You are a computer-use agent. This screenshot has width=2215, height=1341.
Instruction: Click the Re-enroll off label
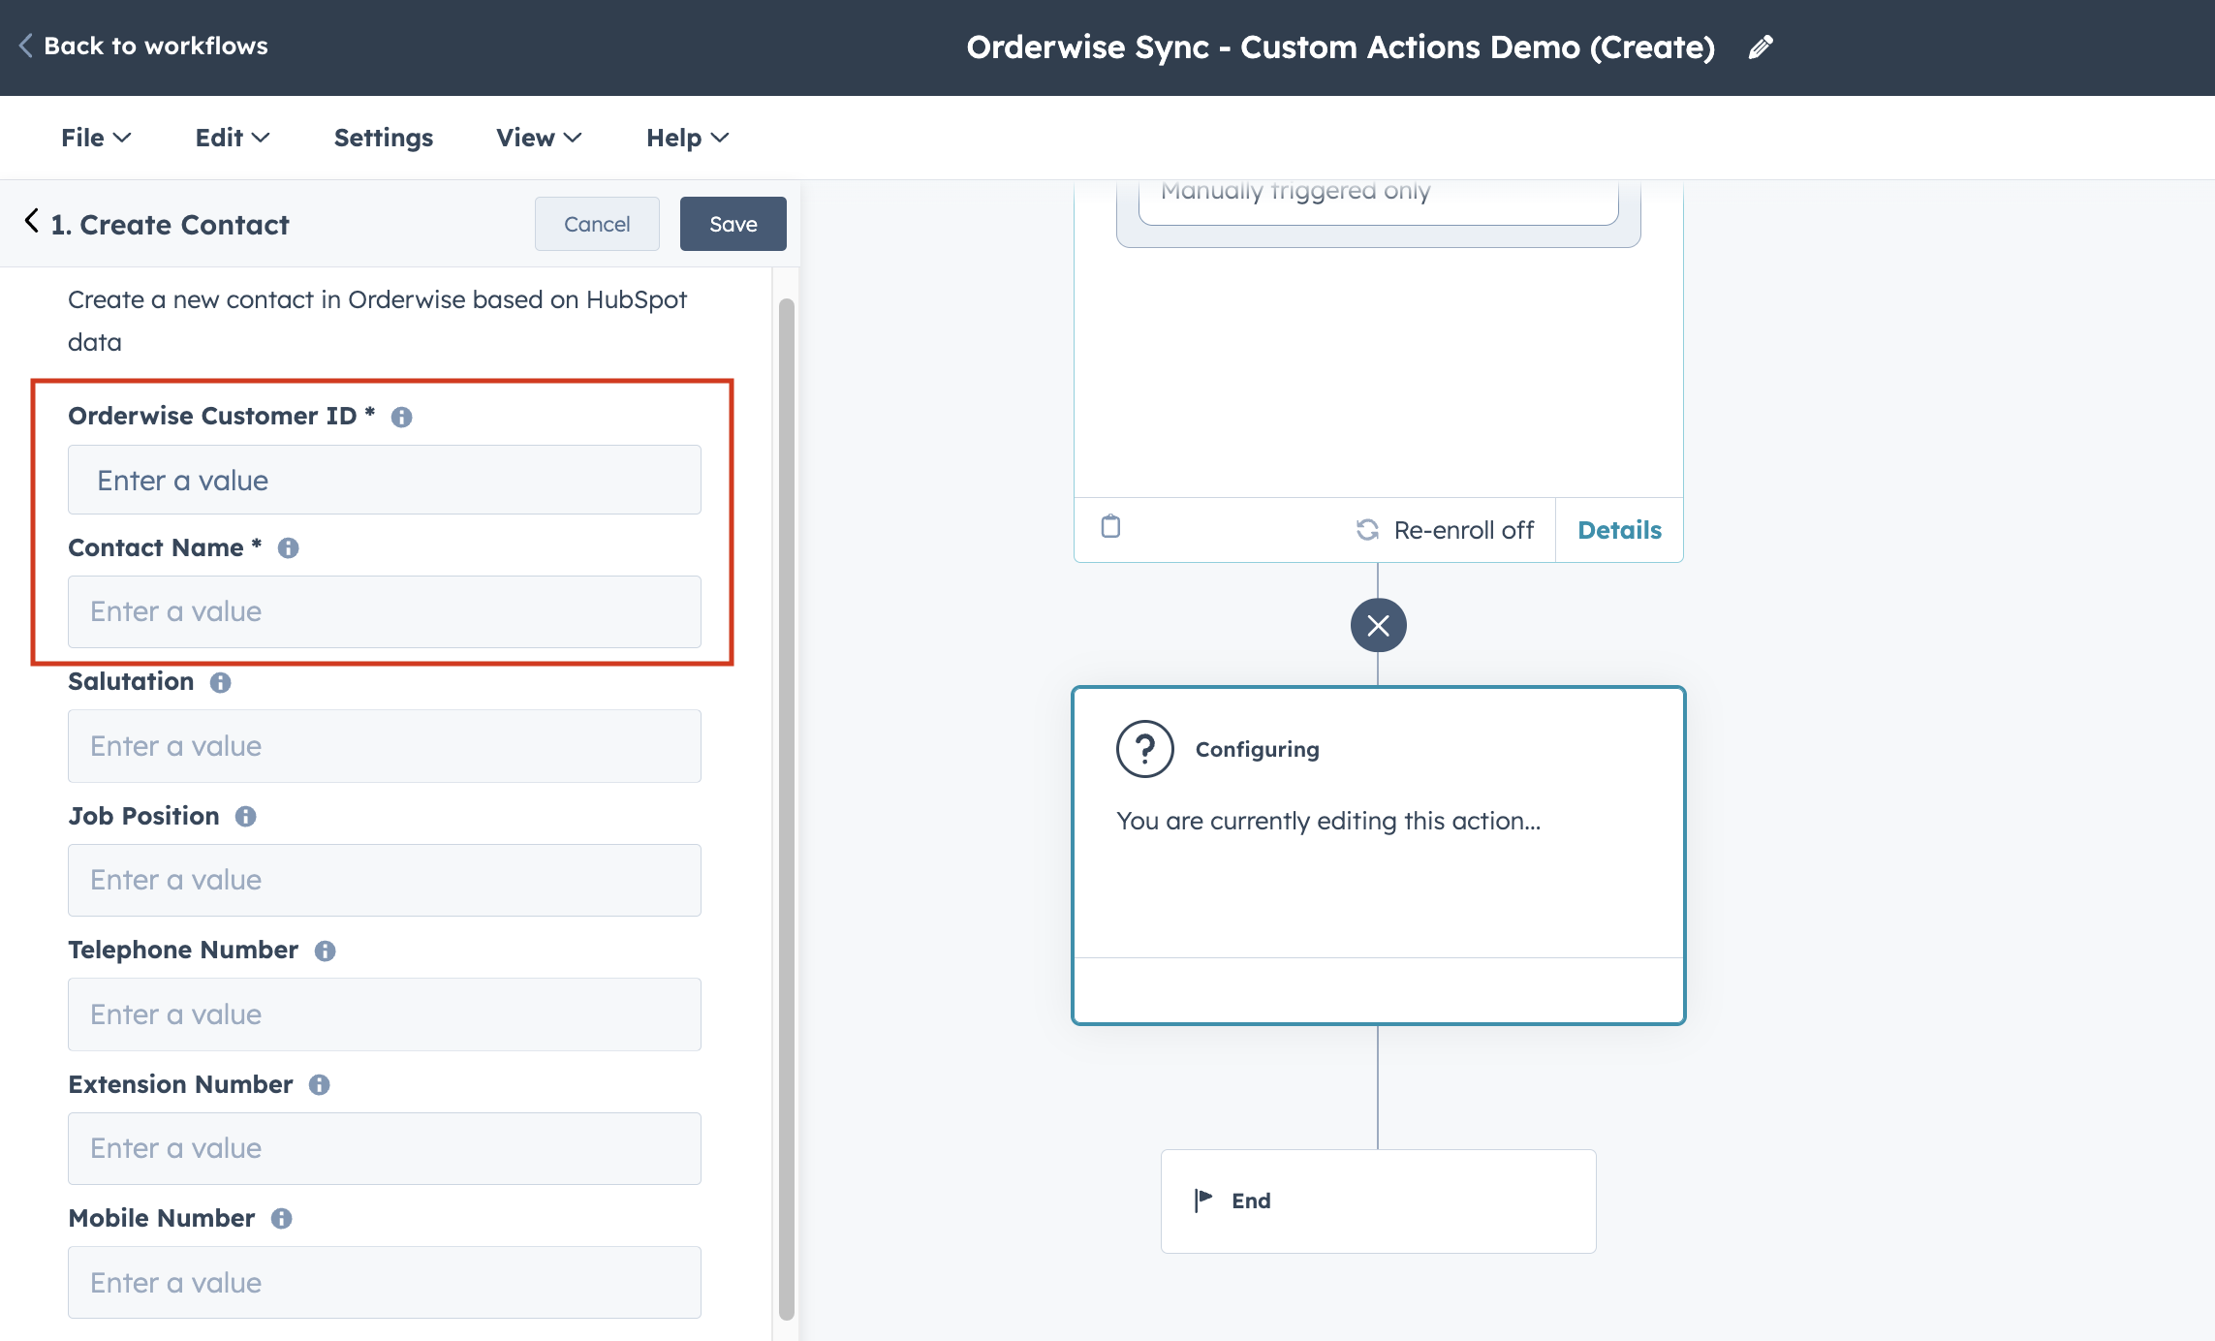pyautogui.click(x=1463, y=530)
